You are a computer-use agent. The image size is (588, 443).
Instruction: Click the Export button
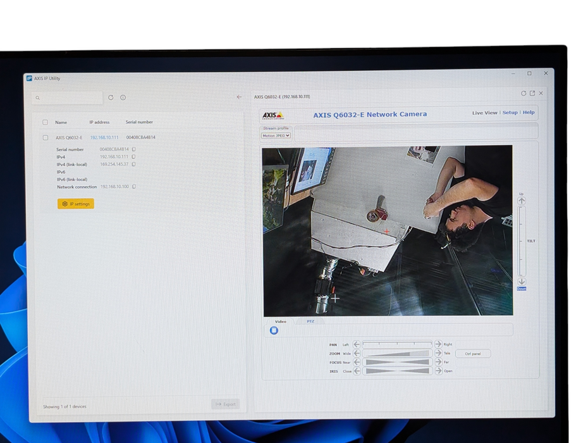click(x=225, y=404)
